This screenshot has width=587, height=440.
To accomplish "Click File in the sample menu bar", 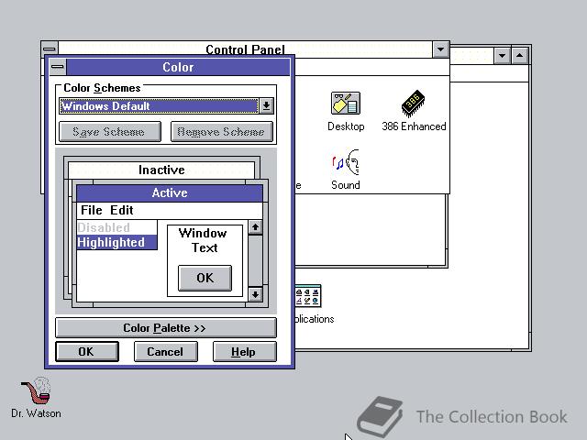I will pos(92,210).
